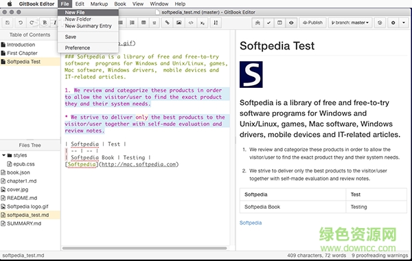
Task: Click the save icon in toolbar
Action: (x=8, y=23)
